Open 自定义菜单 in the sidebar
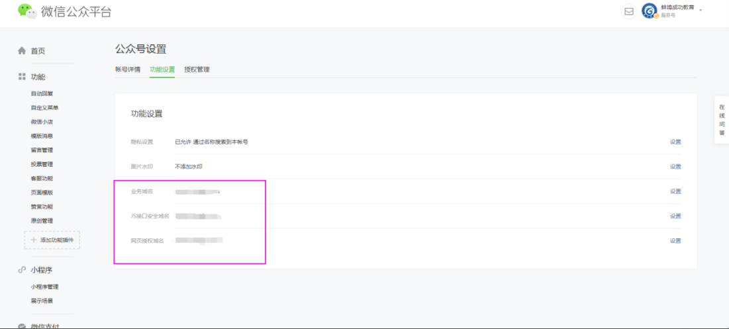Image resolution: width=729 pixels, height=329 pixels. pyautogui.click(x=44, y=108)
